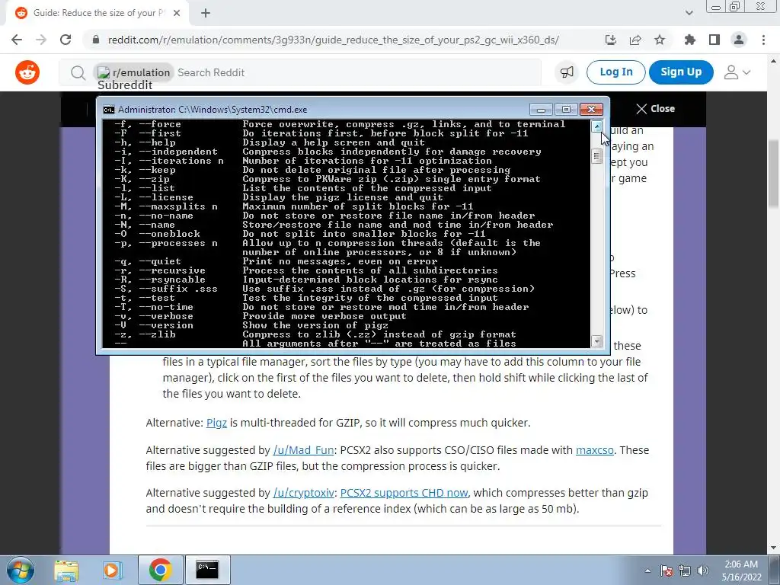This screenshot has width=780, height=585.
Task: Open the Windows Start menu
Action: 20,570
